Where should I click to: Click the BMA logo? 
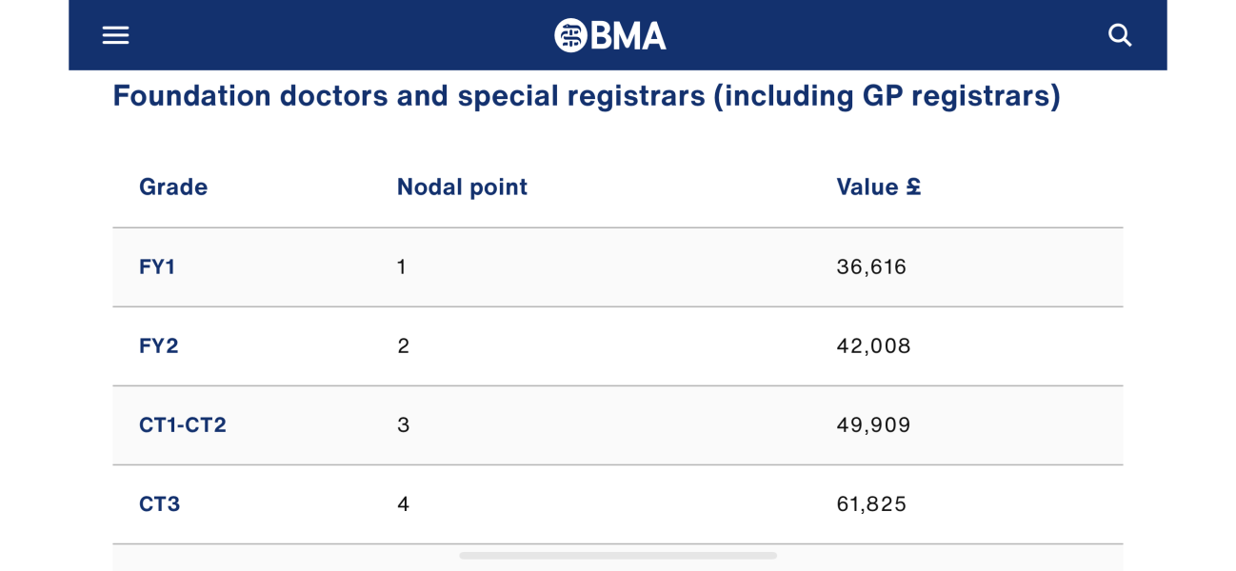(612, 34)
